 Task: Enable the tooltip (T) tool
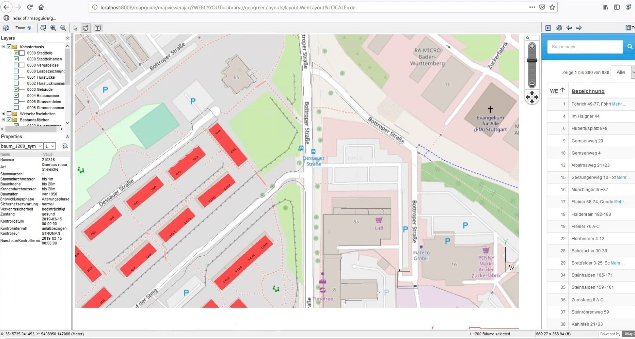98,28
